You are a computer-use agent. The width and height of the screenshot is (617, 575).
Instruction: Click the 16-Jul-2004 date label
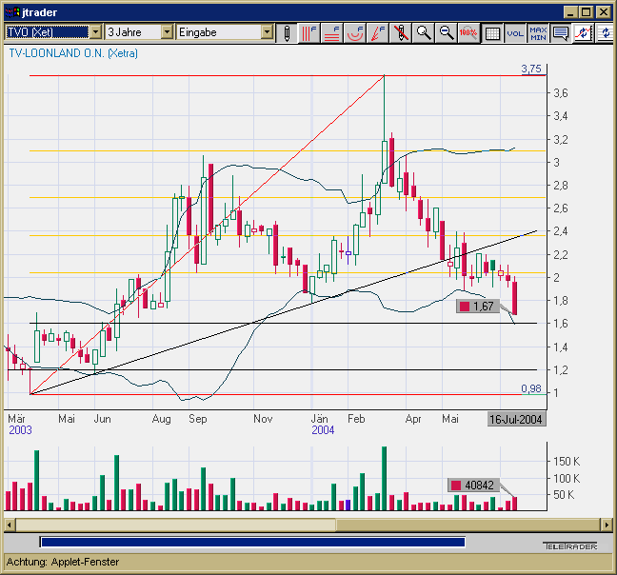pyautogui.click(x=516, y=420)
